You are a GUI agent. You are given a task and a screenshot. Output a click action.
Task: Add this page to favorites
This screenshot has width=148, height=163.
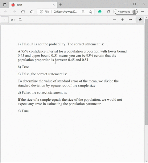coord(90,12)
